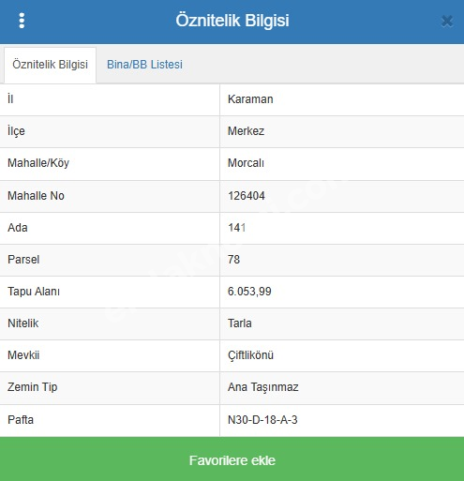Click the Tapu Alanı row label
This screenshot has width=464, height=481.
coord(34,292)
